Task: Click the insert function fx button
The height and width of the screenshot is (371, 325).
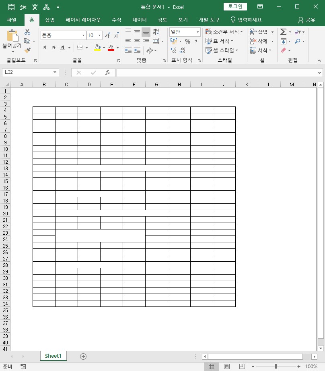Action: click(108, 73)
